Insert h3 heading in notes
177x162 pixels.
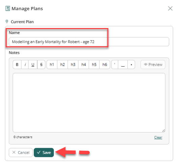(73, 65)
